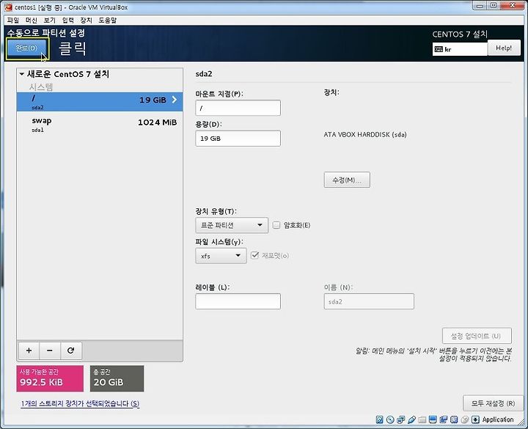Click the CPU virtualization status icon

point(454,419)
